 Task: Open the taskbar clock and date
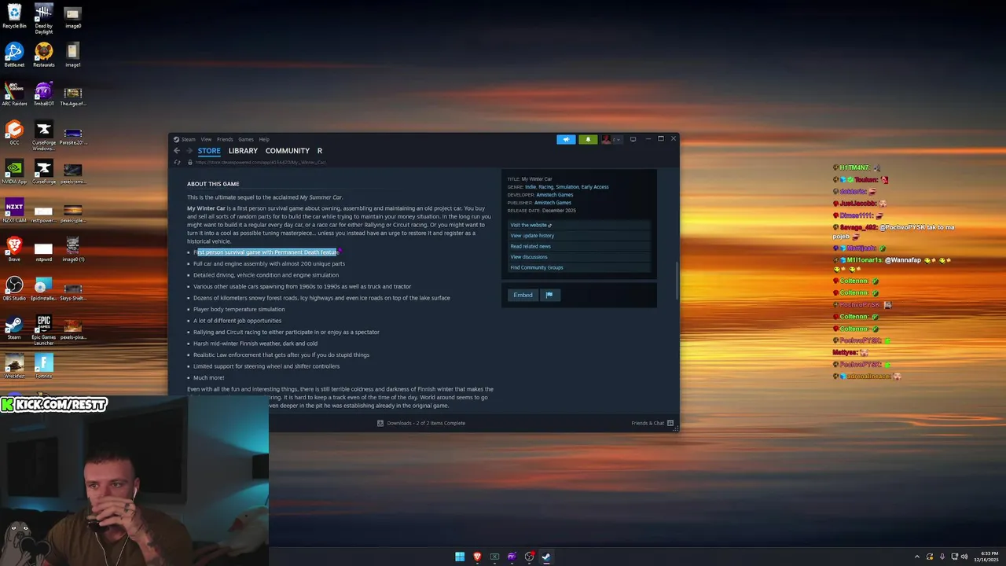tap(988, 557)
